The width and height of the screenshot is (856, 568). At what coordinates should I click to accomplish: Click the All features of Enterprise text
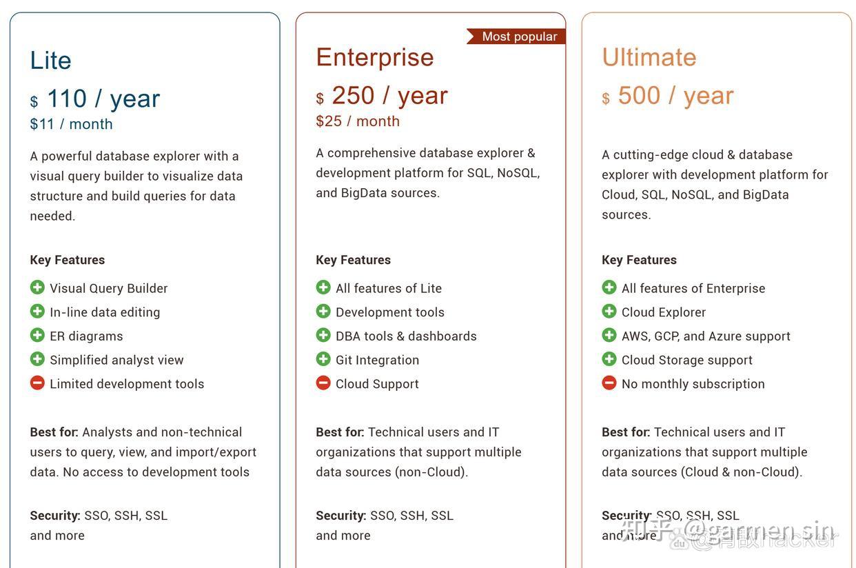693,288
